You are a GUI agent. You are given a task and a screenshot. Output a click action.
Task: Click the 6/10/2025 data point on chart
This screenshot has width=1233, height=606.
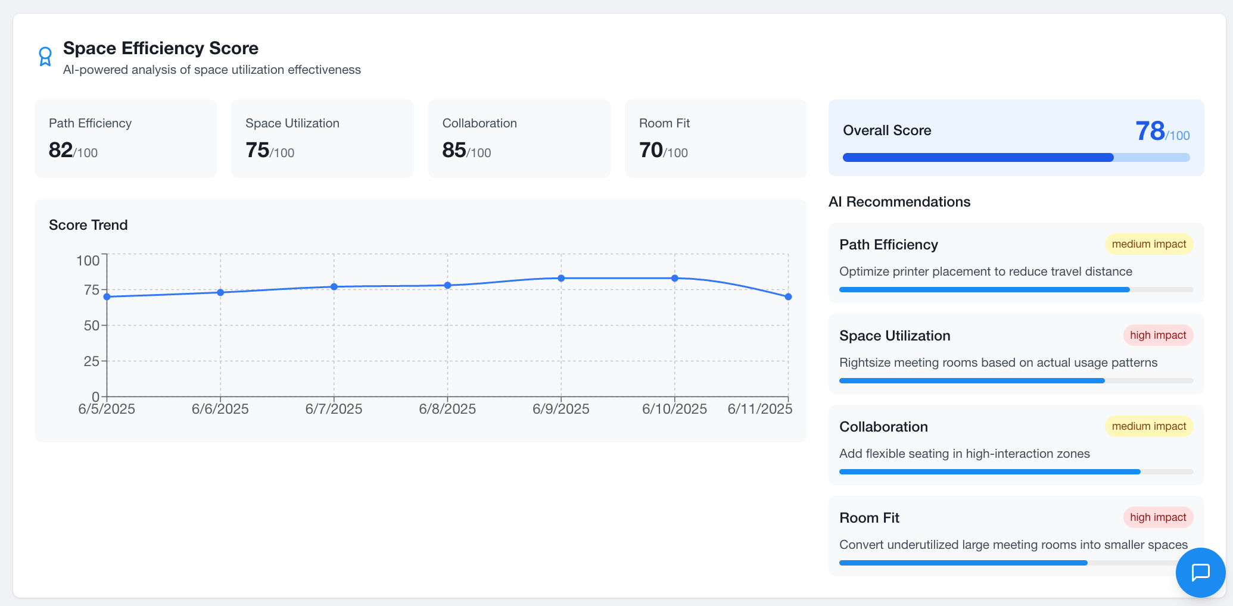(675, 278)
